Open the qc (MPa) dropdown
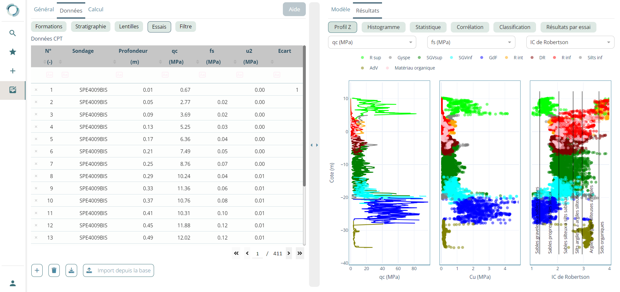620x292 pixels. click(372, 42)
